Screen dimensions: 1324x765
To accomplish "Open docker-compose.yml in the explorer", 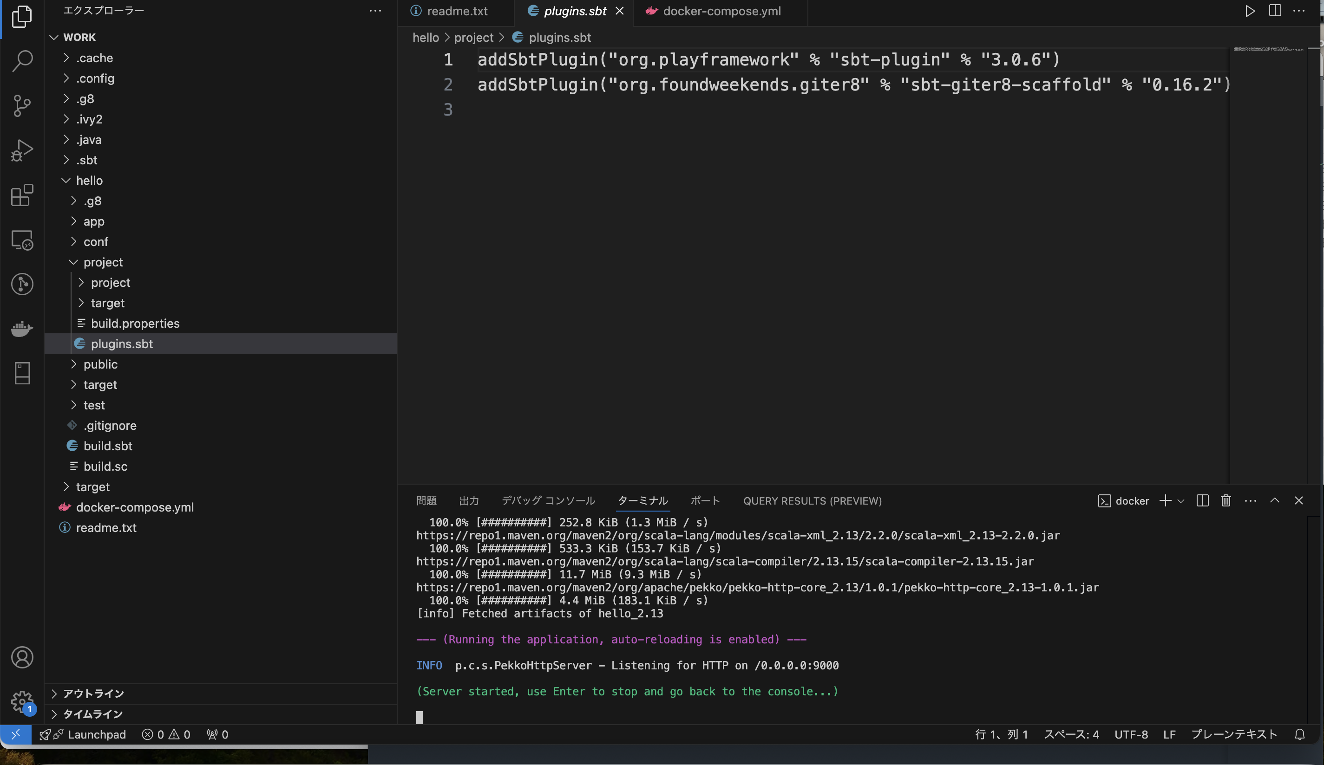I will coord(221,507).
